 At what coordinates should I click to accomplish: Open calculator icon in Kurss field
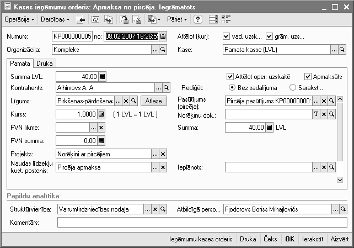[x=101, y=114]
